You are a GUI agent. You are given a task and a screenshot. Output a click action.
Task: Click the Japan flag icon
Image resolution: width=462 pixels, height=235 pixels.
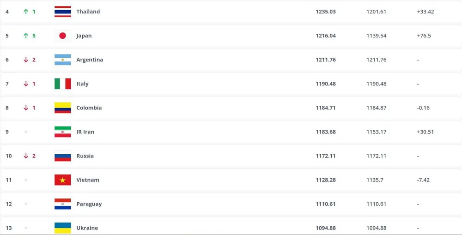click(x=62, y=36)
